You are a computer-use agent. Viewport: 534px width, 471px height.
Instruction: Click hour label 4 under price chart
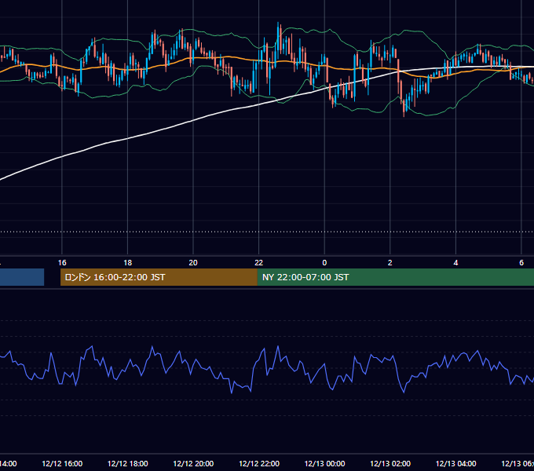pos(455,263)
